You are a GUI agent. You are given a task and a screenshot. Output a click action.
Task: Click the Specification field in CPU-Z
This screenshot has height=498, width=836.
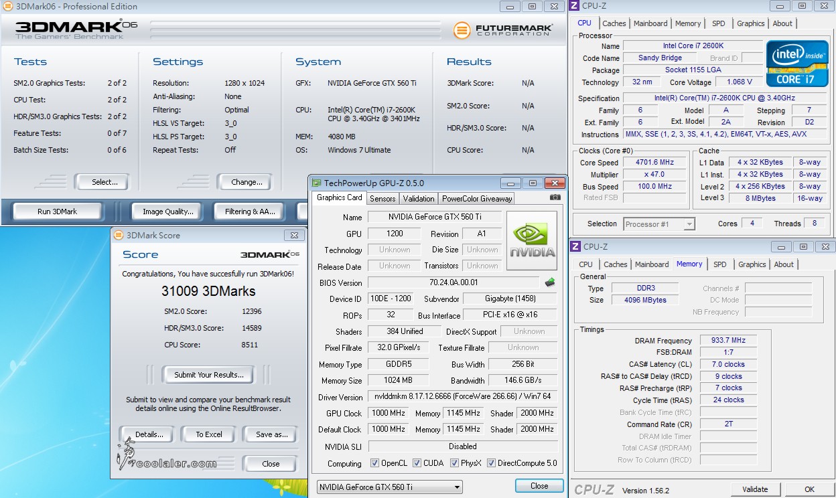(x=726, y=98)
